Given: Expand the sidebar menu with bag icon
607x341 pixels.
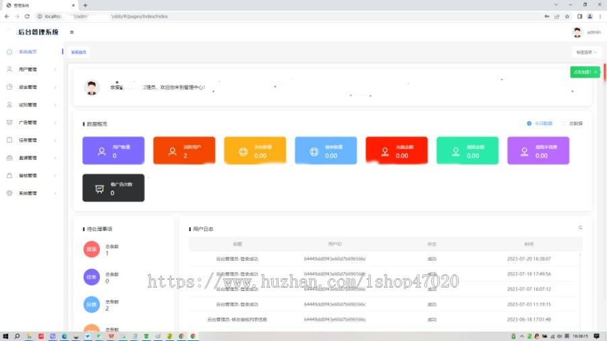Looking at the screenshot, I should click(x=32, y=175).
